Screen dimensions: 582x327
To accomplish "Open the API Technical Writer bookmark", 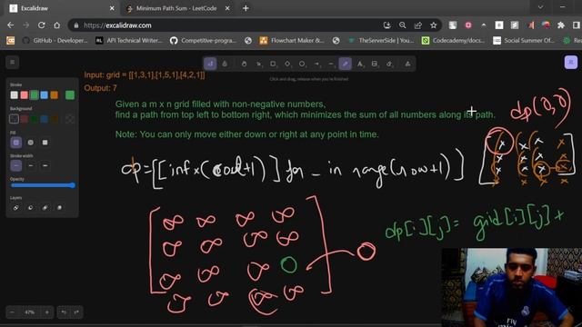I will pos(129,40).
